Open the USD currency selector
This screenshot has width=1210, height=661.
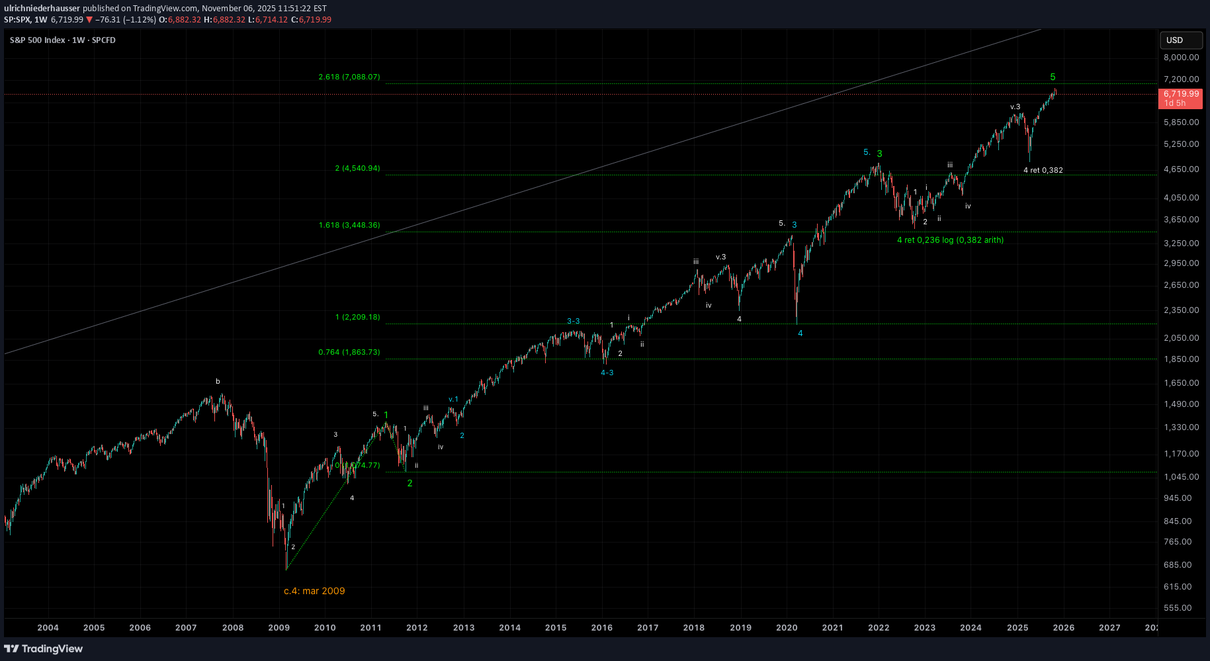(x=1181, y=40)
